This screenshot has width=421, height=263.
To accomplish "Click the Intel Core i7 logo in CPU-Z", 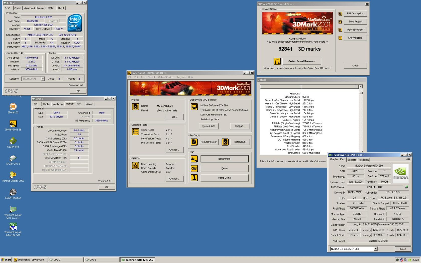I will click(75, 23).
